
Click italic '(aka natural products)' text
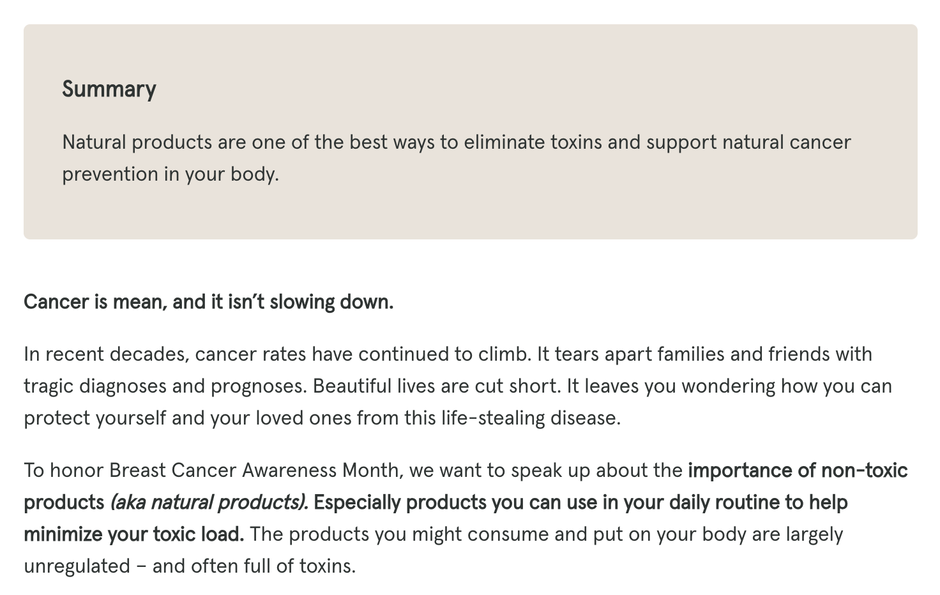209,502
